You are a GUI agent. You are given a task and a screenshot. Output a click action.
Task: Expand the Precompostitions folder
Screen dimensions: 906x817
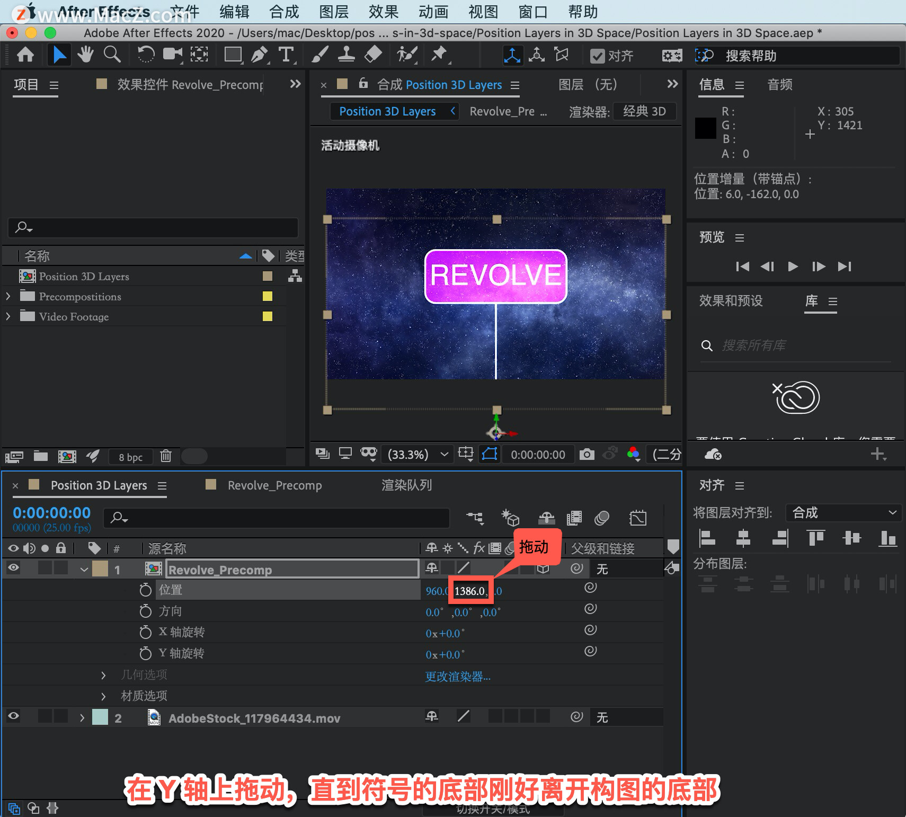coord(8,296)
